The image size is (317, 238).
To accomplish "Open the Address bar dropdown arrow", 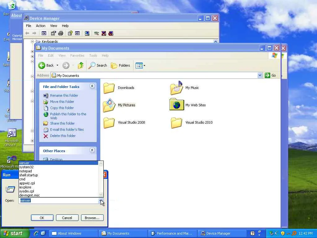I will tap(260, 76).
